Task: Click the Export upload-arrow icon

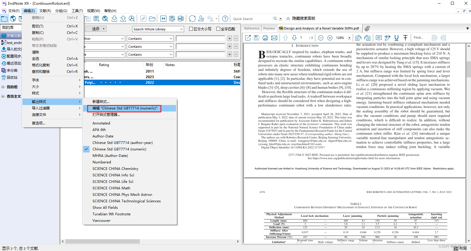Action: pyautogui.click(x=123, y=19)
